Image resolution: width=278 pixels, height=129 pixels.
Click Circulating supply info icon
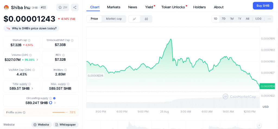50,98
